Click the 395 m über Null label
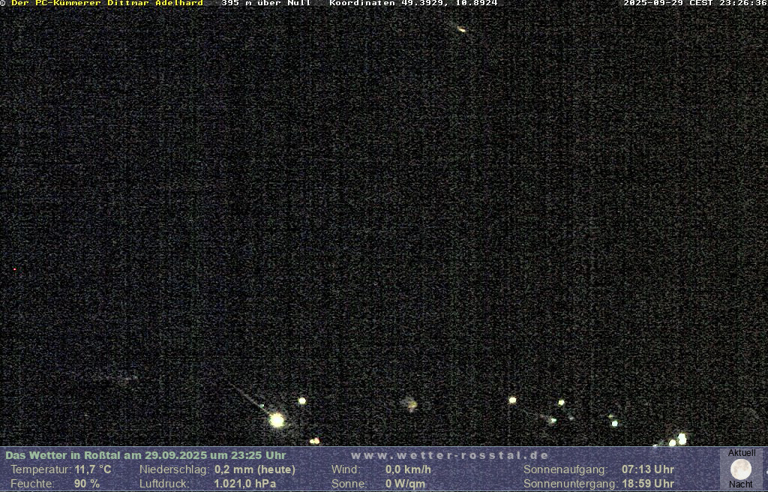 pyautogui.click(x=265, y=3)
